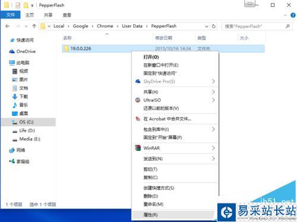Screen dimensions: 297x222
Task: Select 此电脑 in the navigation pane
Action: coord(19,63)
